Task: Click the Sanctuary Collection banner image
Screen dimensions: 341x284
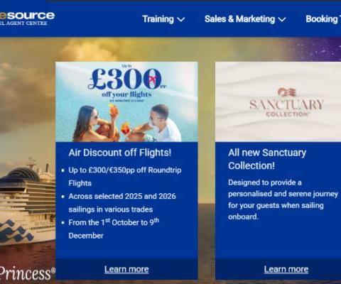Action: point(278,102)
